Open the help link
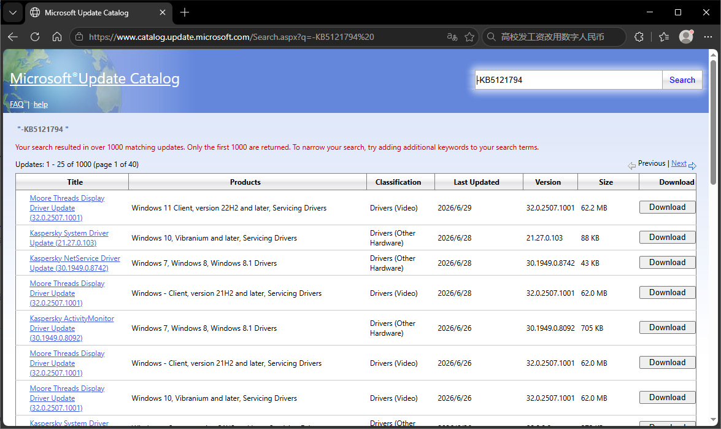 point(40,104)
